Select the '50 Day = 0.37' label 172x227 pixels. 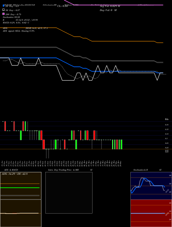13,10
